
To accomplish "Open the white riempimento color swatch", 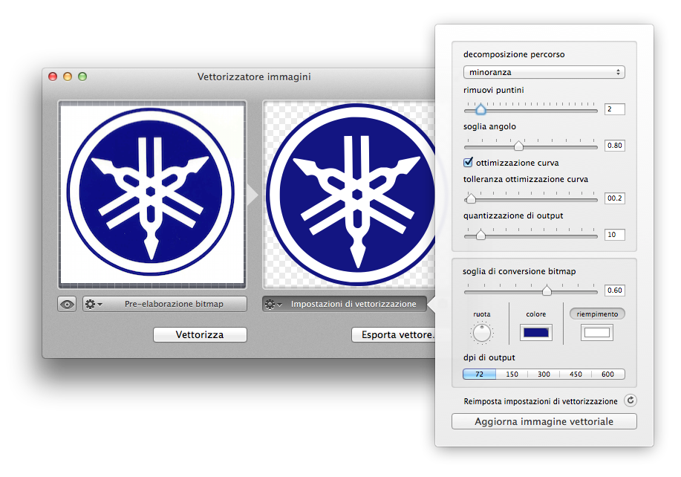I will 596,333.
